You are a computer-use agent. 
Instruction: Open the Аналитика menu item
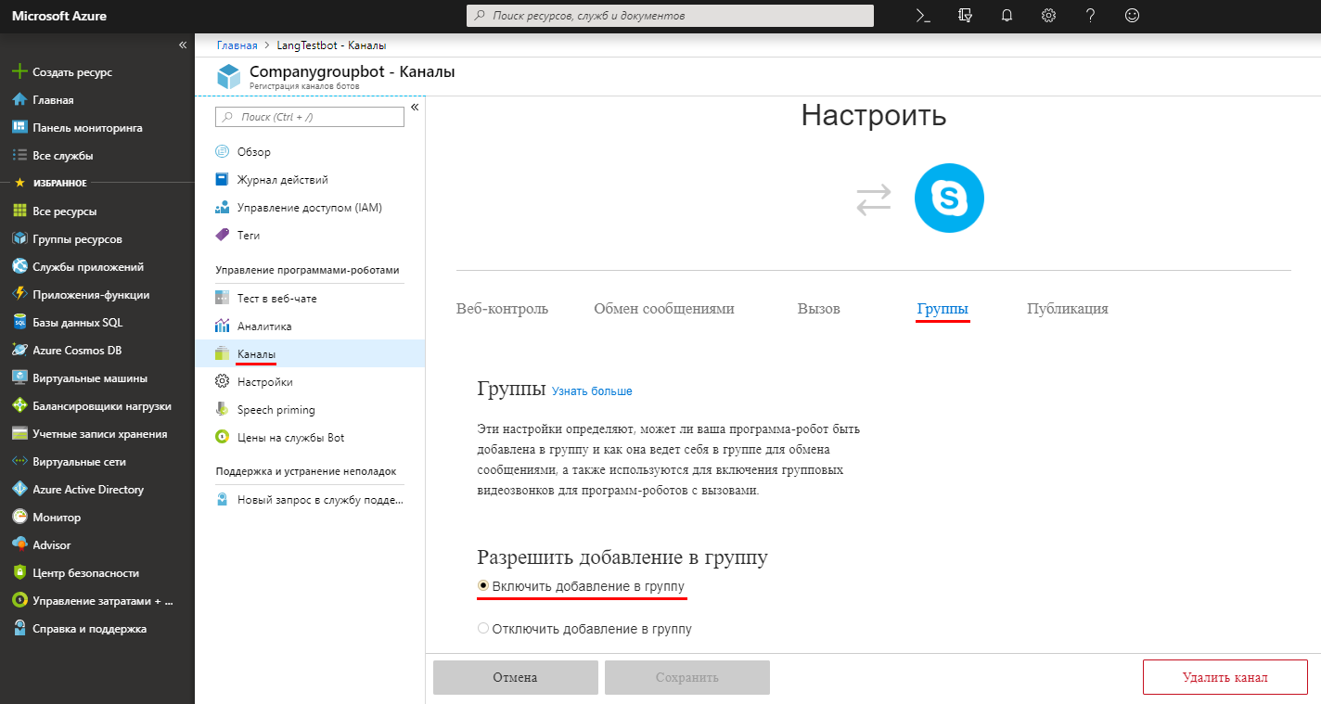[310, 326]
